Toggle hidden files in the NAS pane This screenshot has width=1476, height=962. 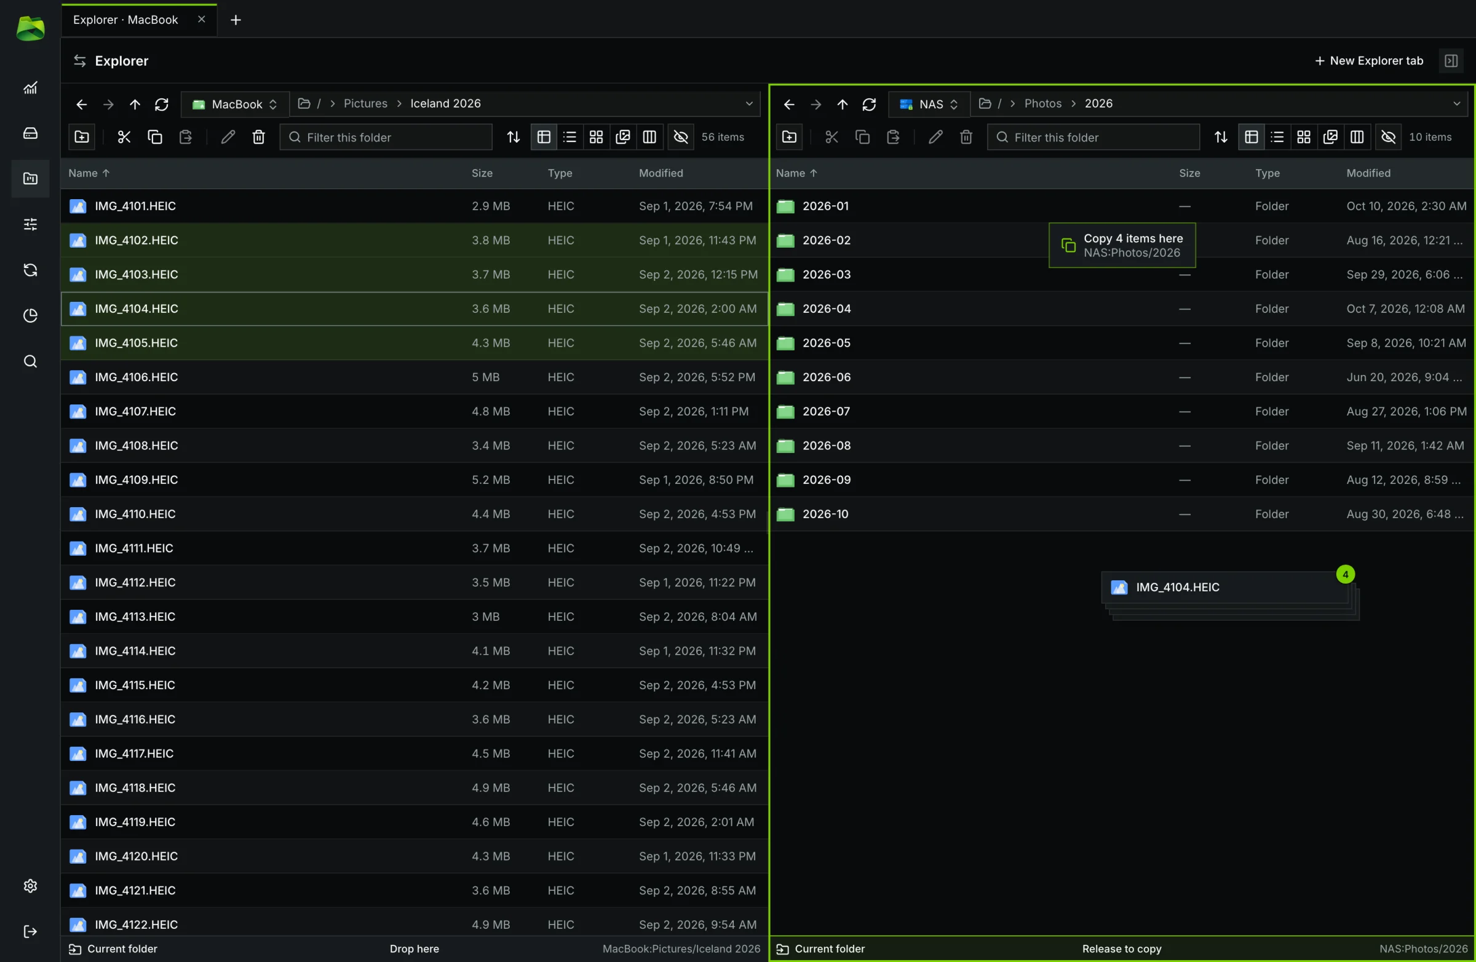[x=1389, y=137]
